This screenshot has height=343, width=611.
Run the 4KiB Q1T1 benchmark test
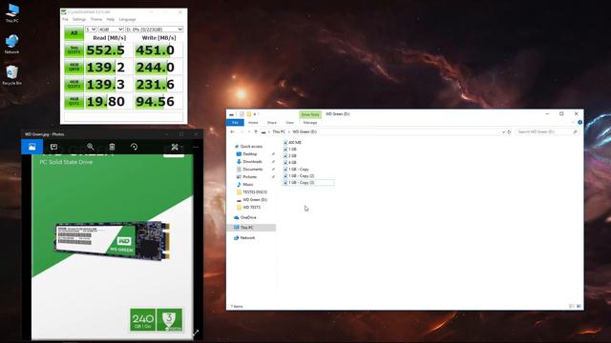tap(74, 102)
